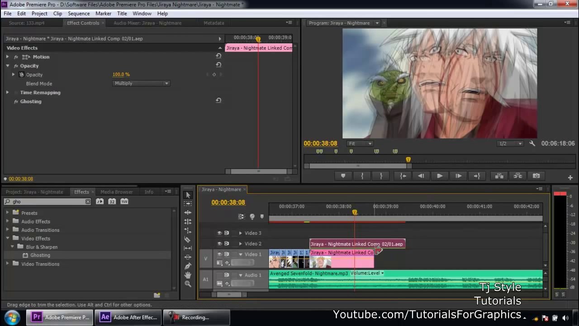Toggle Snap in timeline
The width and height of the screenshot is (579, 326).
point(242,216)
